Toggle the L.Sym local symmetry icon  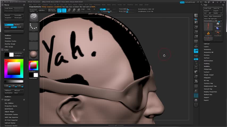point(196,56)
